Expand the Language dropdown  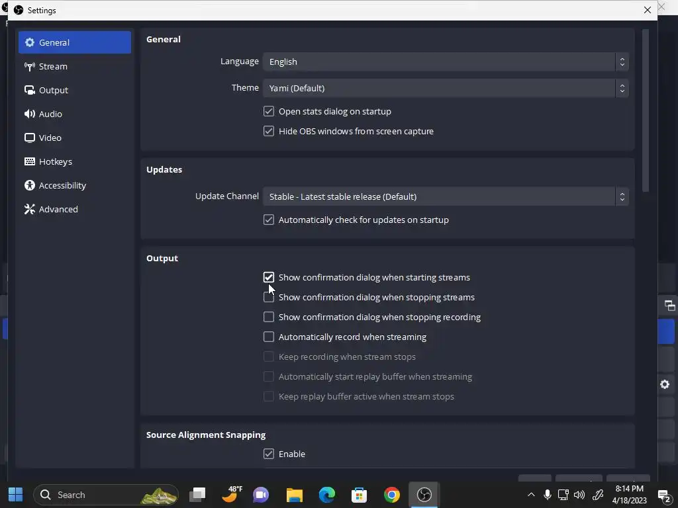[446, 62]
